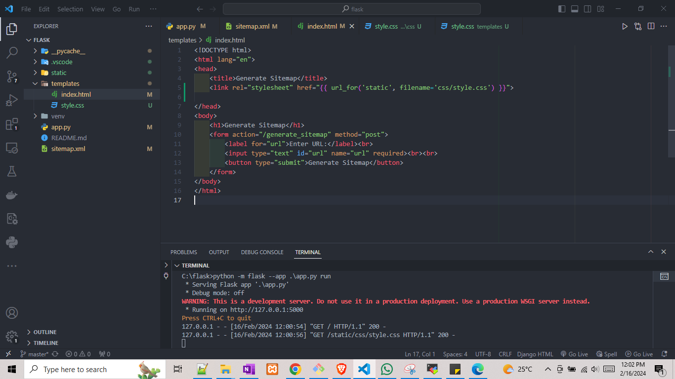The image size is (675, 379).
Task: Open changes icon in editor toolbar
Action: click(x=638, y=26)
